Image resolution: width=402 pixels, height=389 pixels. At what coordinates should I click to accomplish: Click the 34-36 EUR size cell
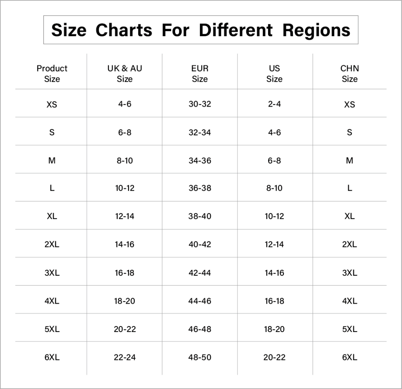[x=200, y=160]
